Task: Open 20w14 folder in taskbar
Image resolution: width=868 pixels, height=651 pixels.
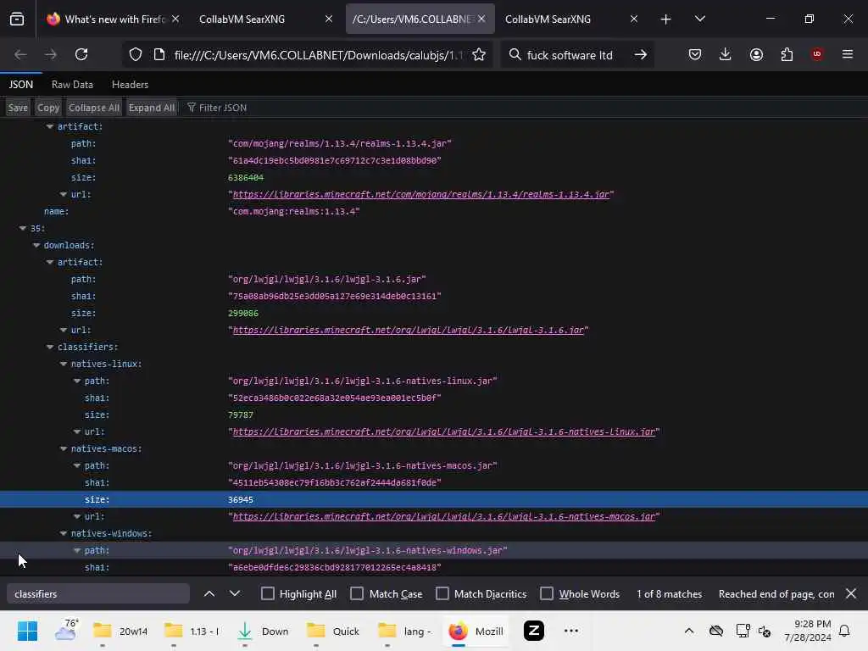Action: coord(120,631)
